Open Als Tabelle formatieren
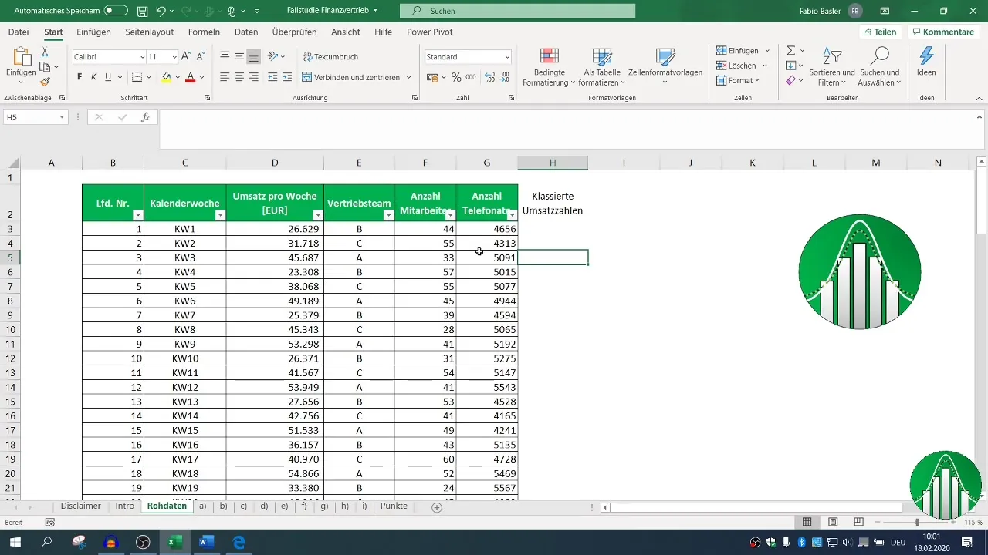Viewport: 988px width, 555px height. coord(601,66)
